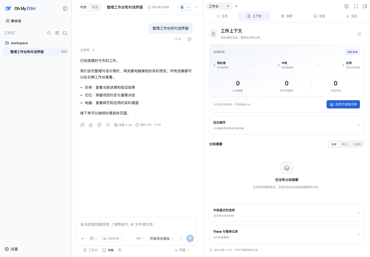Click the layers icon in empty state
Image resolution: width=370 pixels, height=257 pixels.
click(x=287, y=168)
